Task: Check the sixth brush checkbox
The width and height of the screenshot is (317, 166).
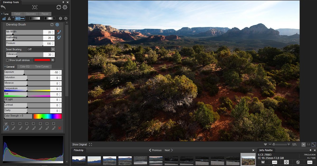Action: (x=40, y=123)
